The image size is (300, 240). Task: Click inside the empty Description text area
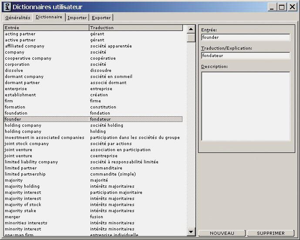[x=246, y=106]
